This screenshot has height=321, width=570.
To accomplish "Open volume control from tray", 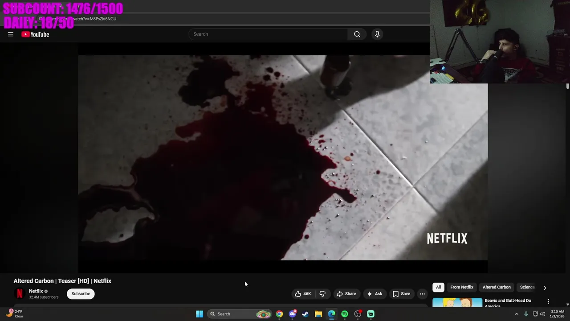I will (542, 314).
